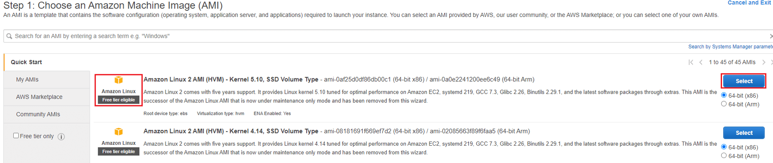This screenshot has height=163, width=773.
Task: Go to next page of AMIs
Action: tap(764, 62)
